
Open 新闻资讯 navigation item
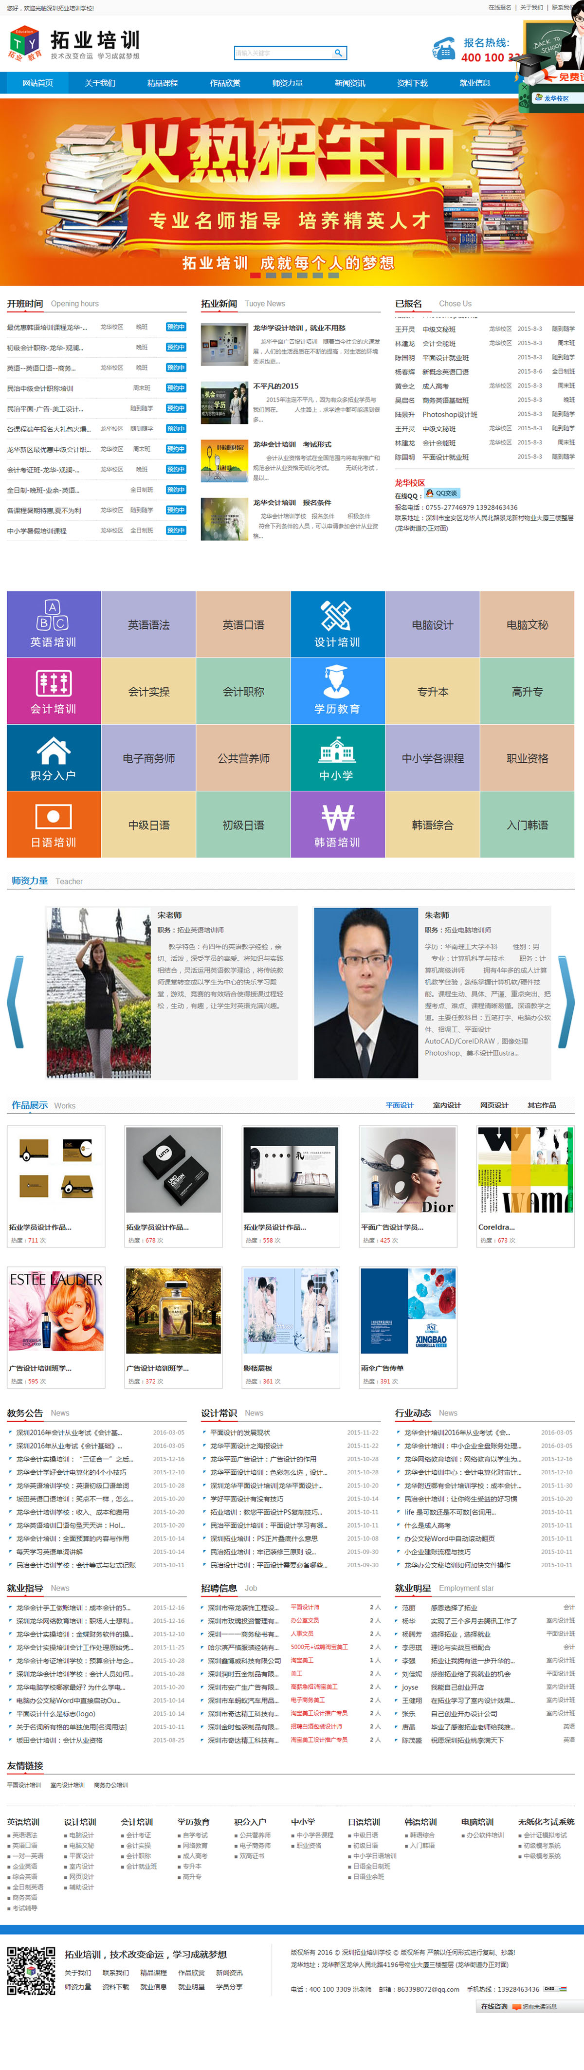coord(350,83)
